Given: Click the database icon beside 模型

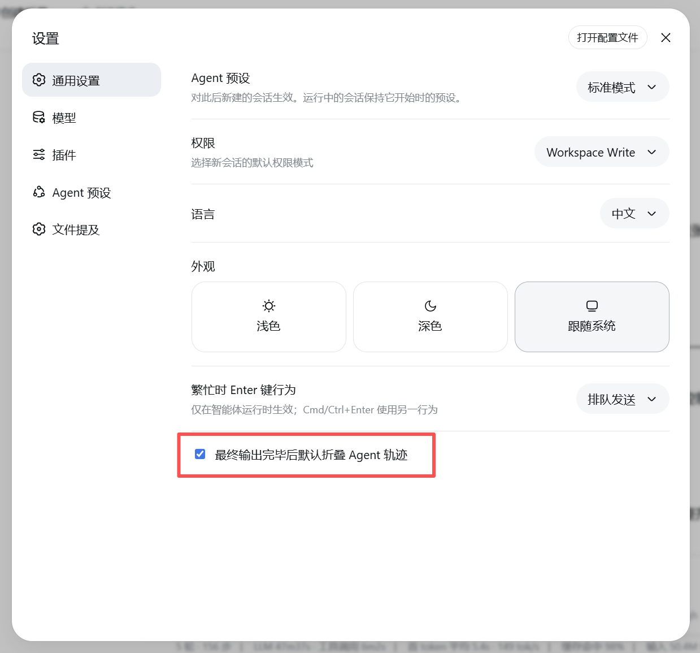Looking at the screenshot, I should [39, 117].
